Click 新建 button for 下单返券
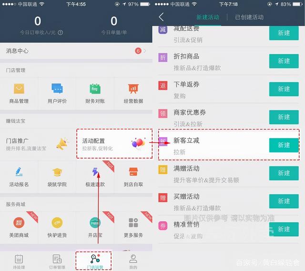The width and height of the screenshot is (305, 271). [x=284, y=89]
